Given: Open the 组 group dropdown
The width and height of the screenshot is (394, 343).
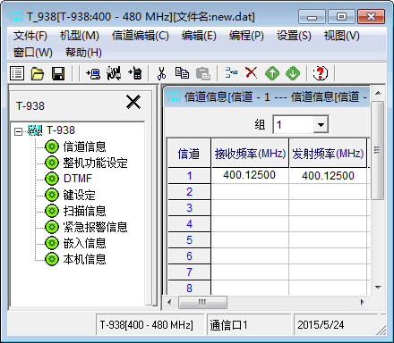Looking at the screenshot, I should pos(321,124).
